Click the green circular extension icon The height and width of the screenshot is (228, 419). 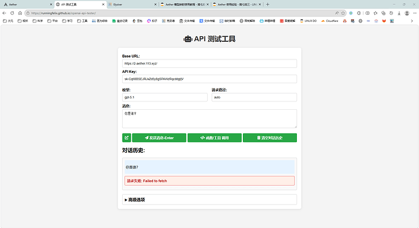[x=351, y=13]
